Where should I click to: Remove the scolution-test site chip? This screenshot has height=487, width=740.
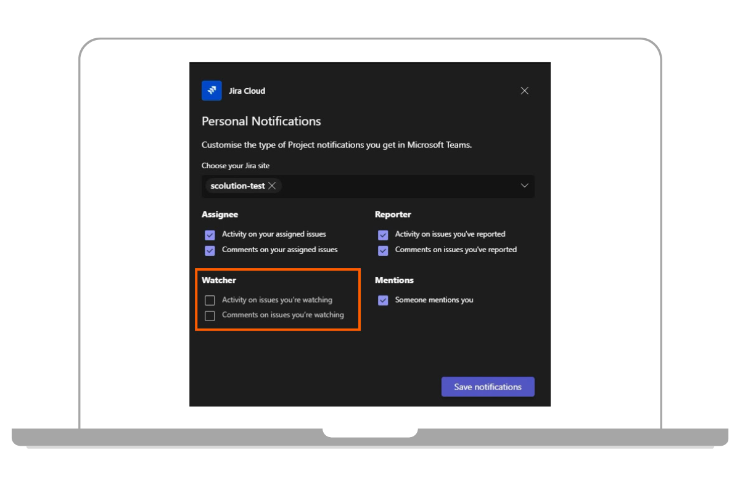272,186
